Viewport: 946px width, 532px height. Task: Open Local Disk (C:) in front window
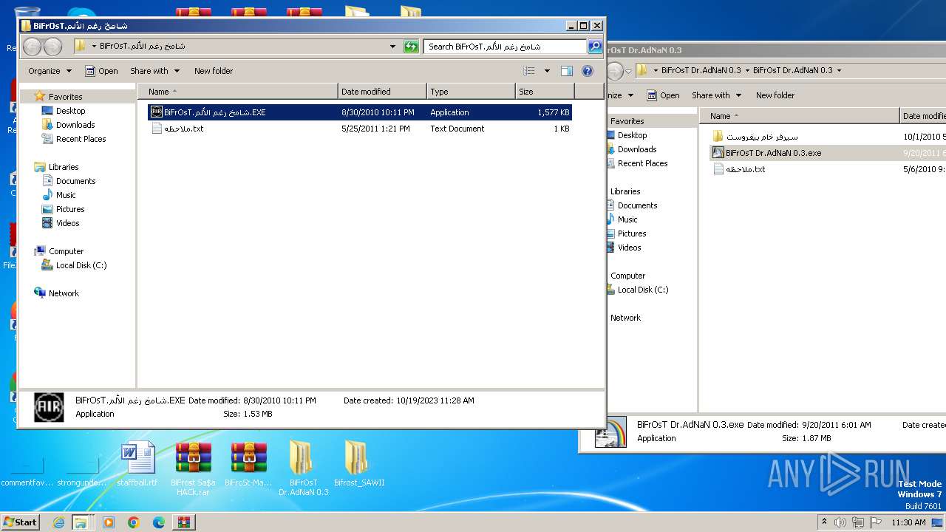(81, 265)
